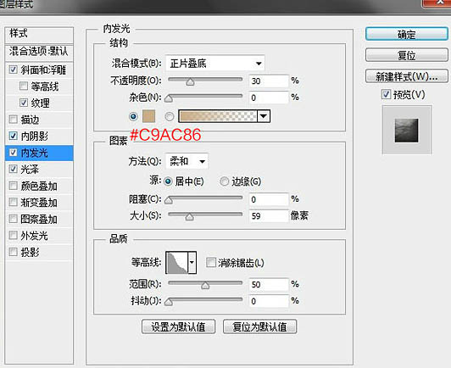Screen dimensions: 451x368
Task: Click the 复位 button
Action: click(406, 55)
